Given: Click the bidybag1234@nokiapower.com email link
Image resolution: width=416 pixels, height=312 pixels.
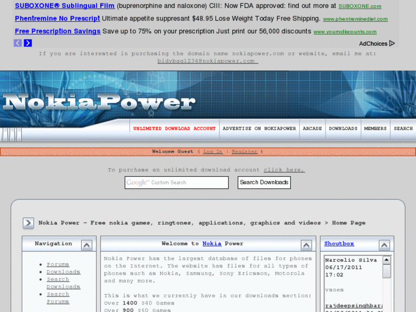Looking at the screenshot, I should [208, 61].
